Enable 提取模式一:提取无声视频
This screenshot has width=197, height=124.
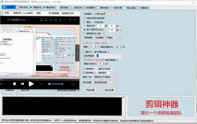point(84,69)
